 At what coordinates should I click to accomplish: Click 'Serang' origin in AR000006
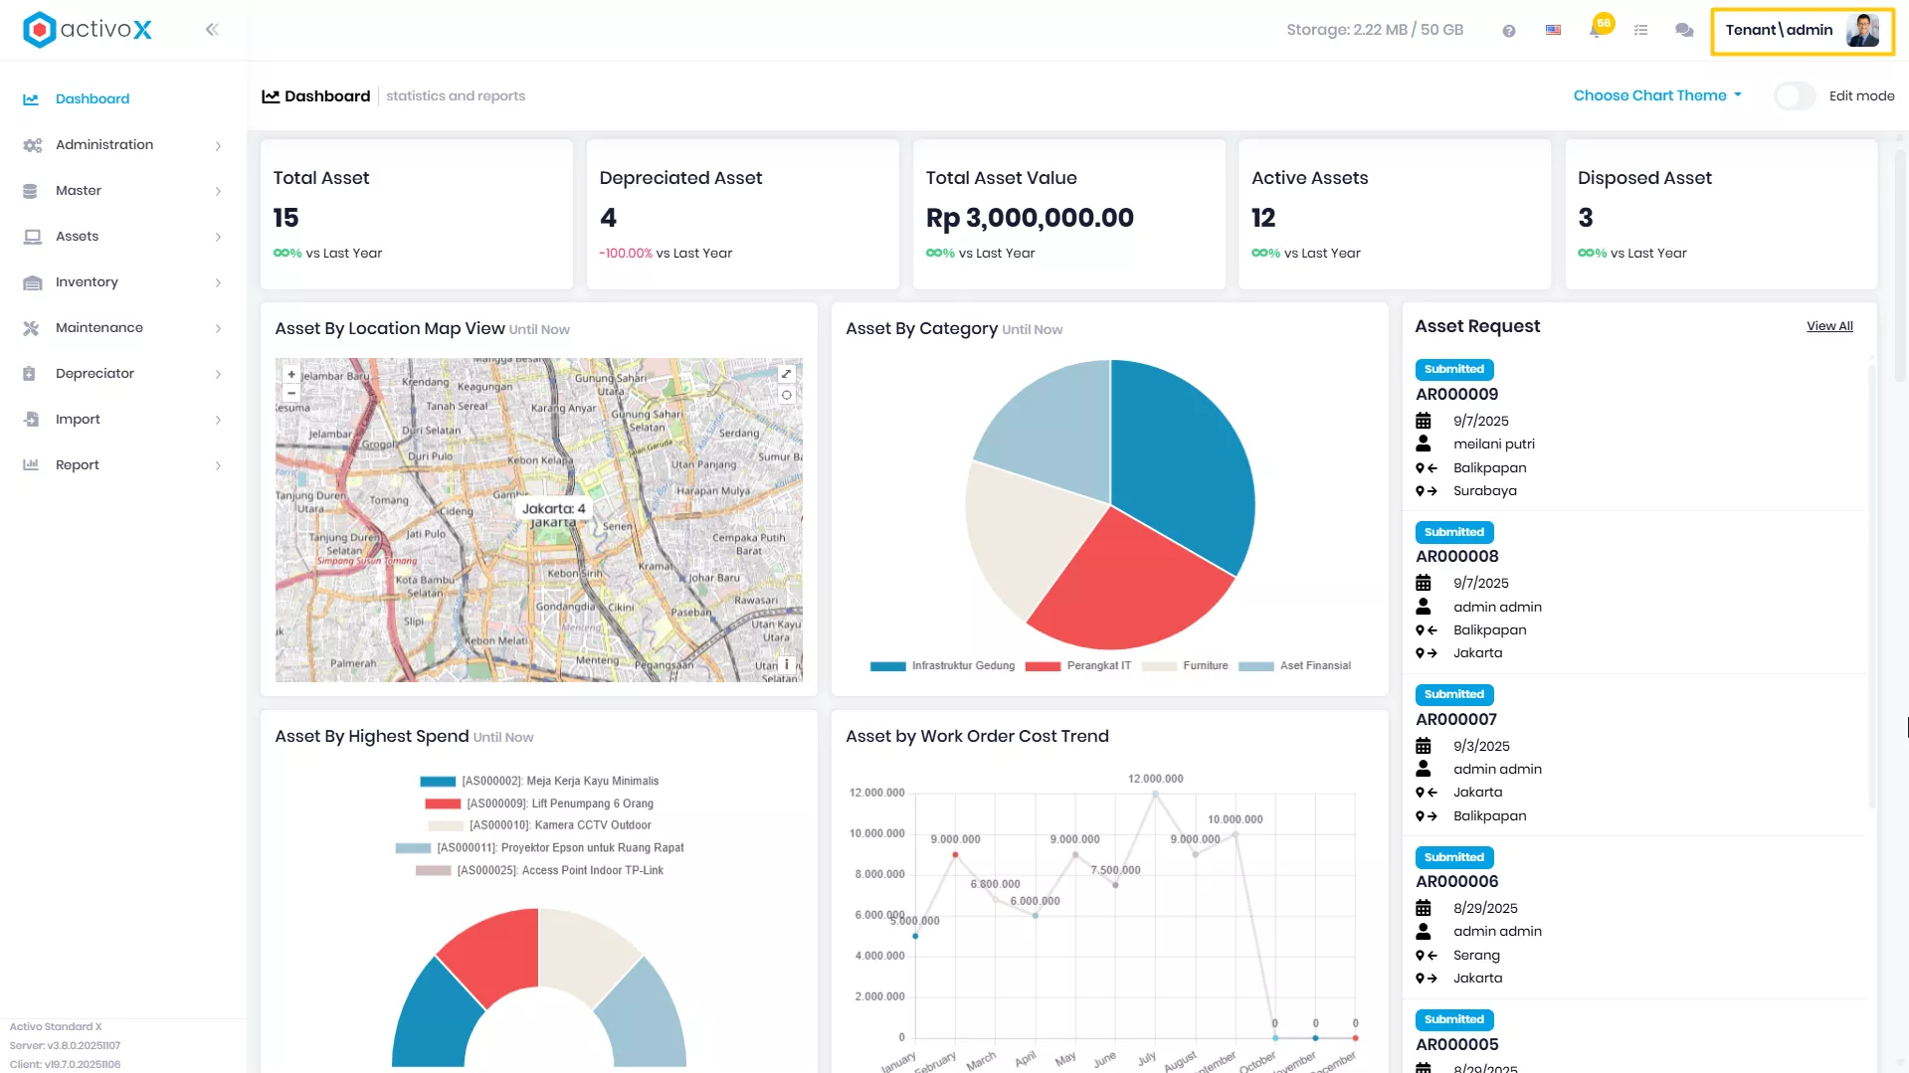click(x=1476, y=956)
